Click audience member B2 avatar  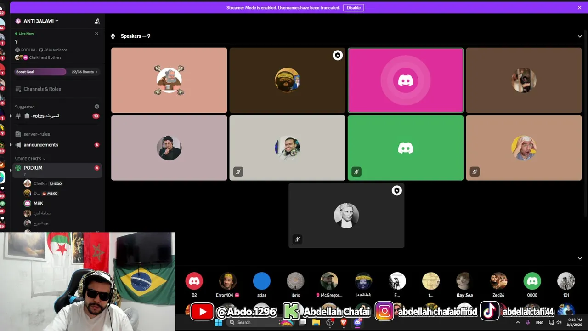tap(194, 281)
